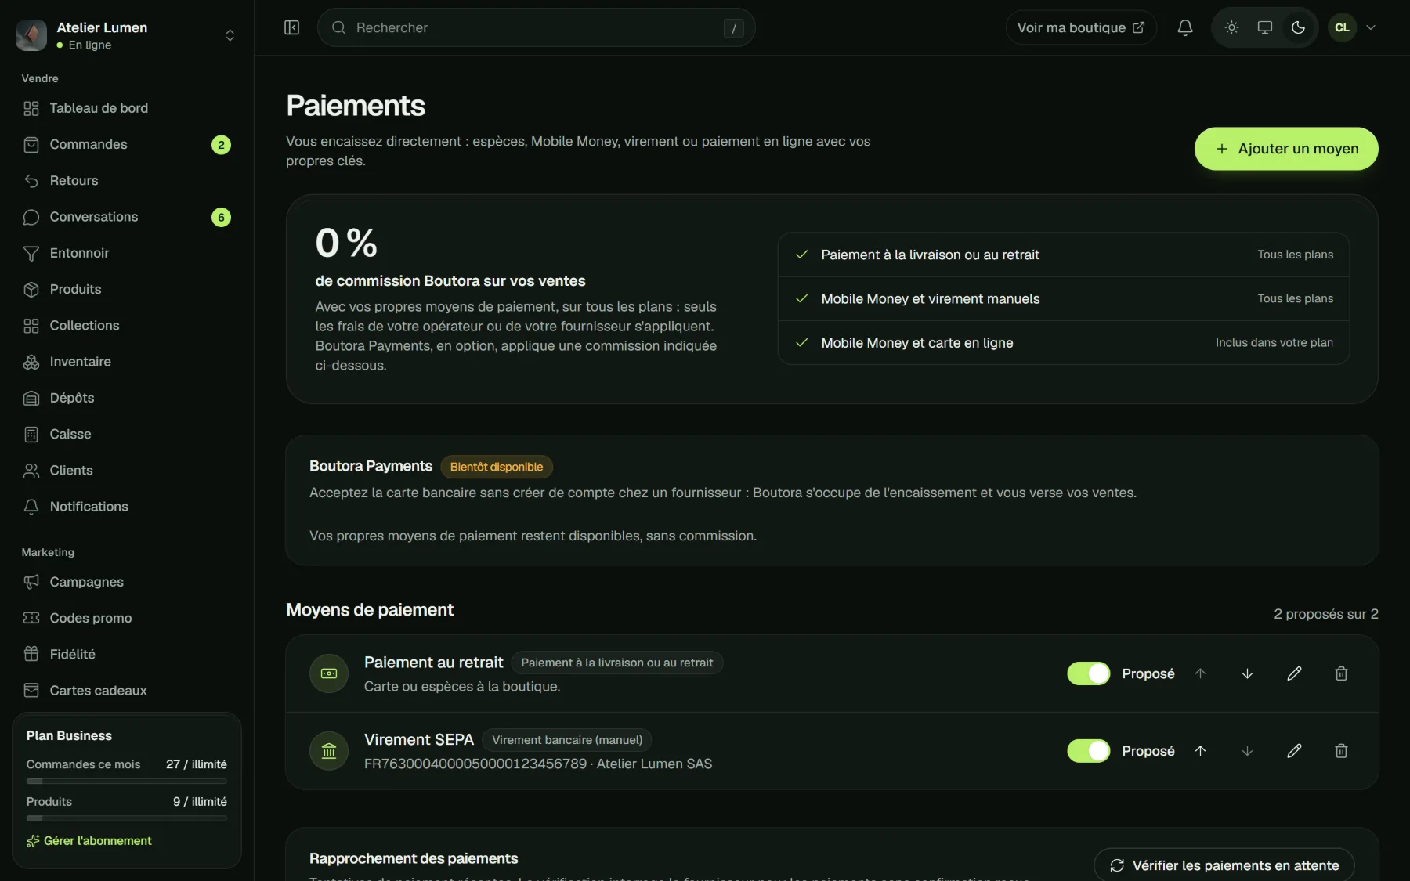The width and height of the screenshot is (1410, 881).
Task: Open Fidélité page
Action: coord(126,654)
